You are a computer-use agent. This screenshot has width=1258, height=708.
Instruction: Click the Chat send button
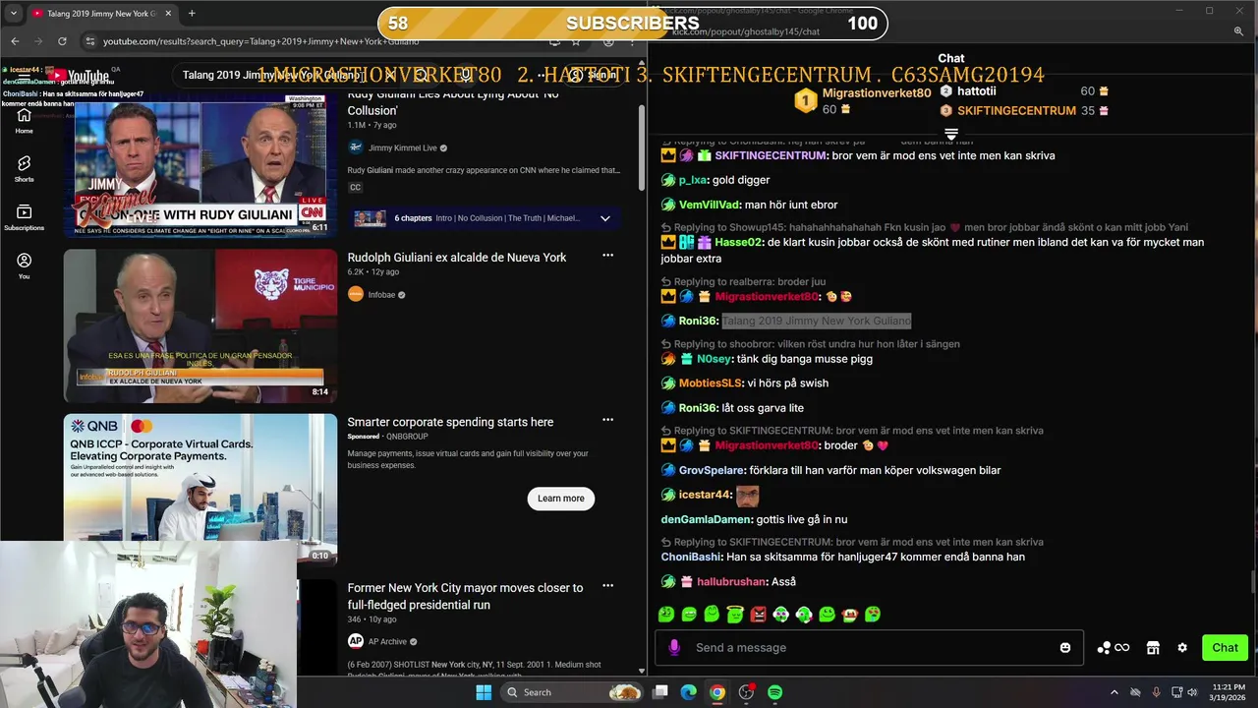[x=1225, y=647]
